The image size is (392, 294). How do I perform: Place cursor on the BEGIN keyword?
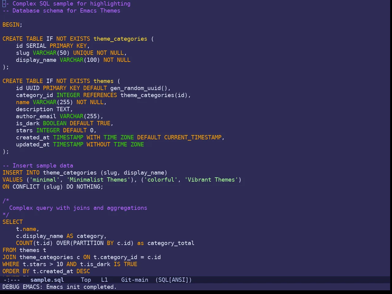tap(11, 25)
